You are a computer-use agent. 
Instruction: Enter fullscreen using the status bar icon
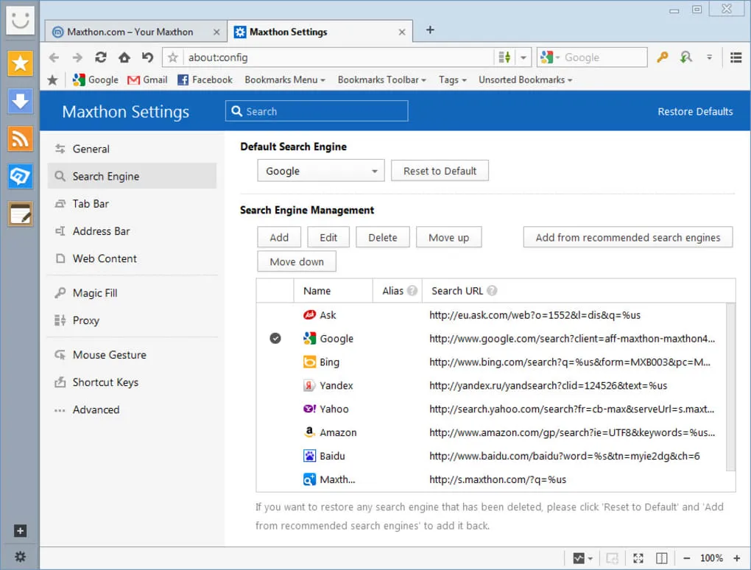pos(638,557)
